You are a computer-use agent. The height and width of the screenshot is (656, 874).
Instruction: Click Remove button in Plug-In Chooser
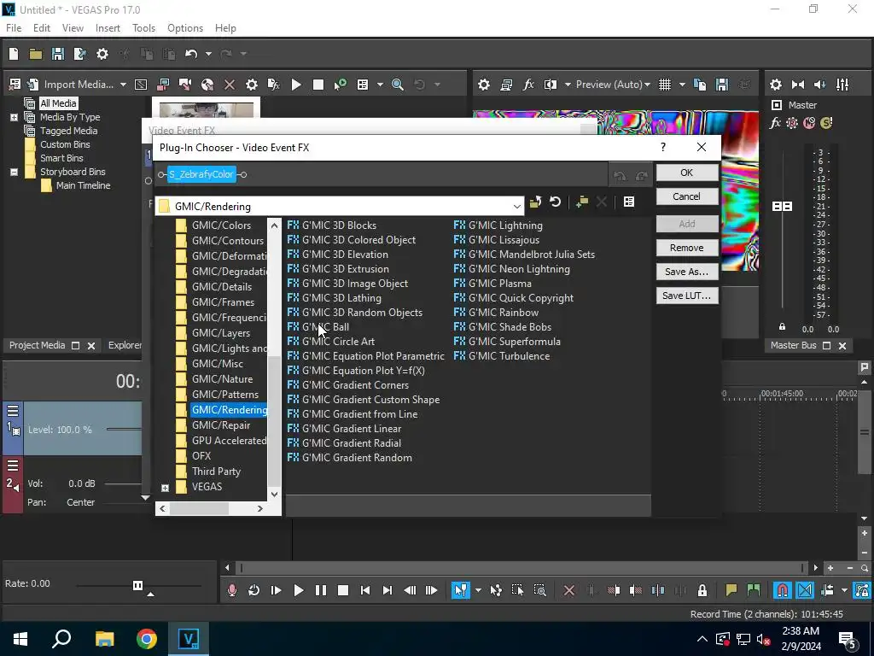coord(687,248)
